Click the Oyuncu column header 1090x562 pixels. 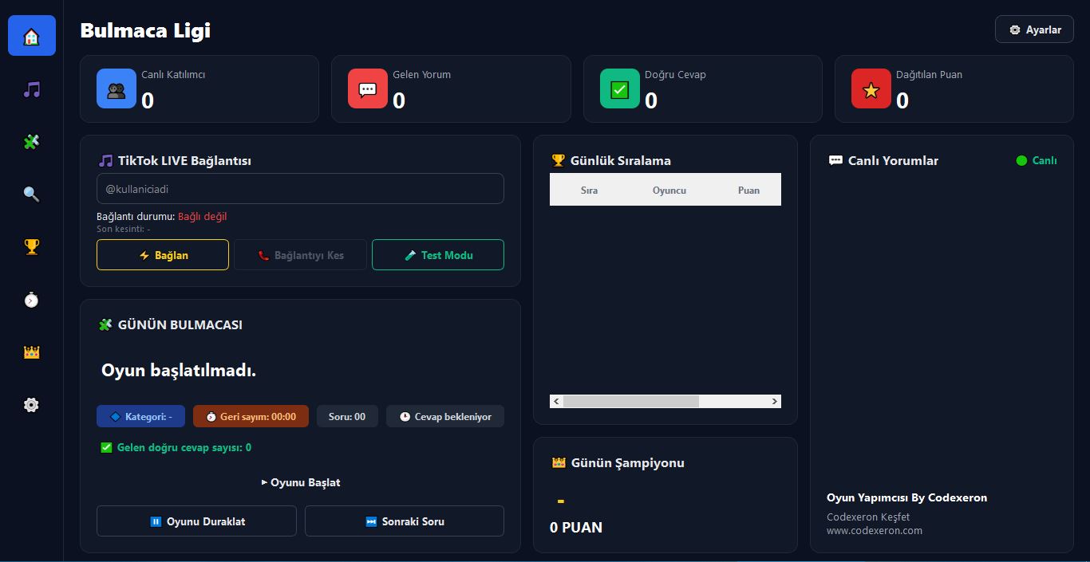pyautogui.click(x=669, y=190)
